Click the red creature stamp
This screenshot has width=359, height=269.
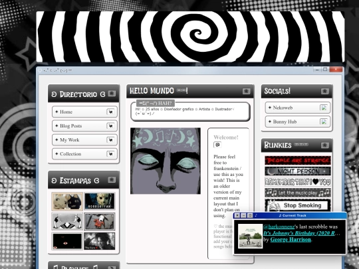pyautogui.click(x=99, y=221)
